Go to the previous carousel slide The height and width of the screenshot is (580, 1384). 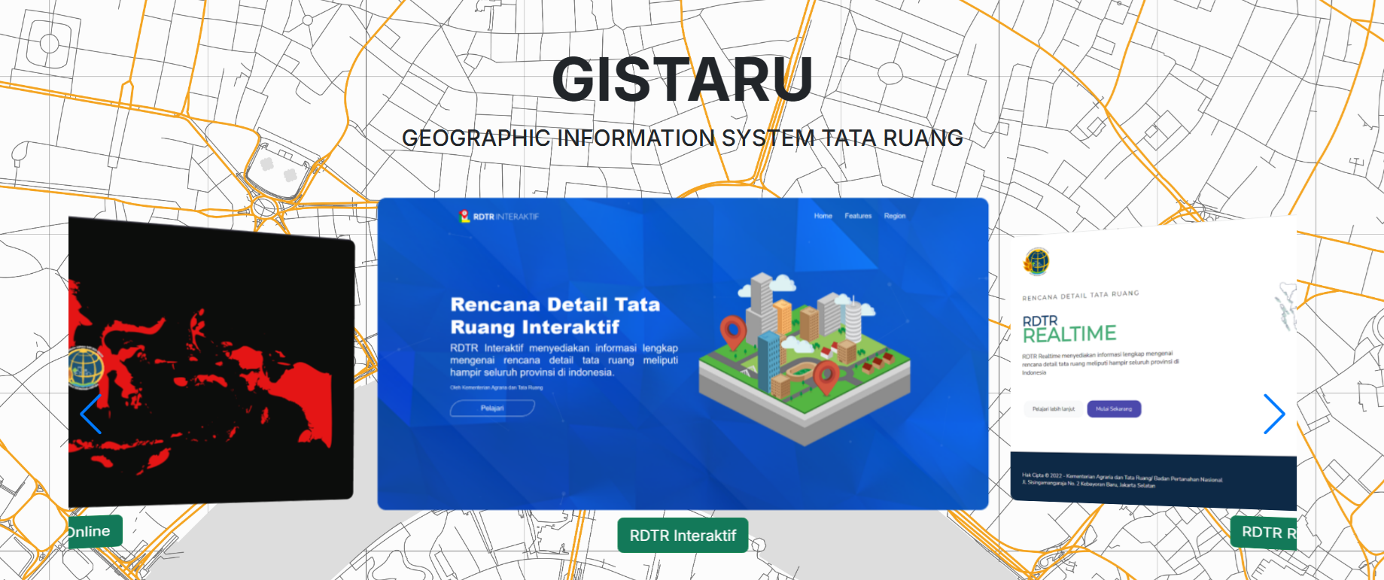click(x=91, y=414)
